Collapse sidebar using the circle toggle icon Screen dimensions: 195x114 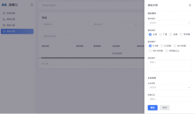(x=32, y=5)
